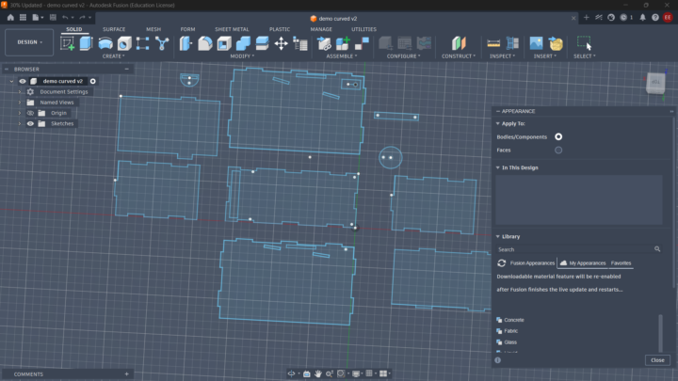
Task: Activate the window Select tool icon
Action: [x=584, y=43]
